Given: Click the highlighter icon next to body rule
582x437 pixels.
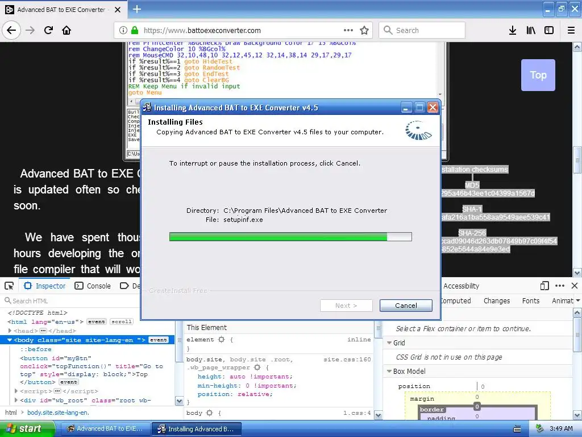Looking at the screenshot, I should pyautogui.click(x=209, y=413).
